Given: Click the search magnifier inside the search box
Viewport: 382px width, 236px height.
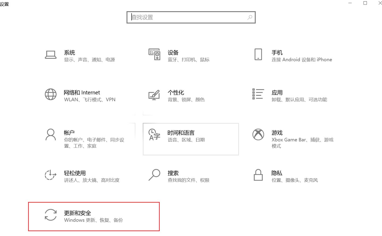Looking at the screenshot, I should click(x=249, y=17).
